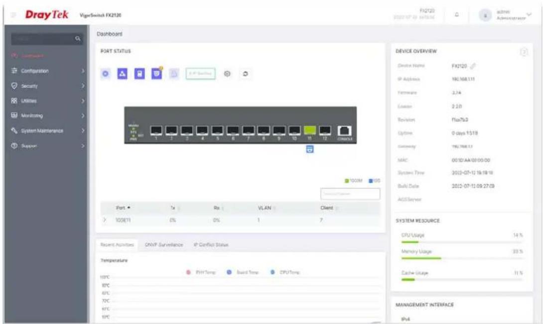Click the purple topology triangle icon

click(122, 74)
